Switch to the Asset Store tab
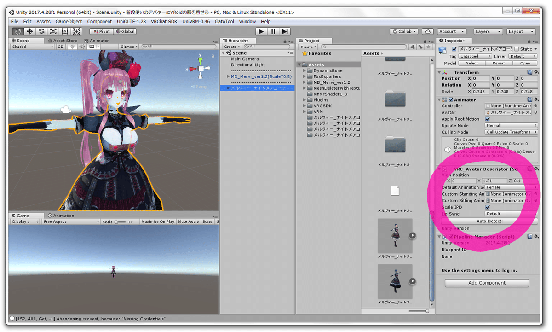 (x=63, y=41)
